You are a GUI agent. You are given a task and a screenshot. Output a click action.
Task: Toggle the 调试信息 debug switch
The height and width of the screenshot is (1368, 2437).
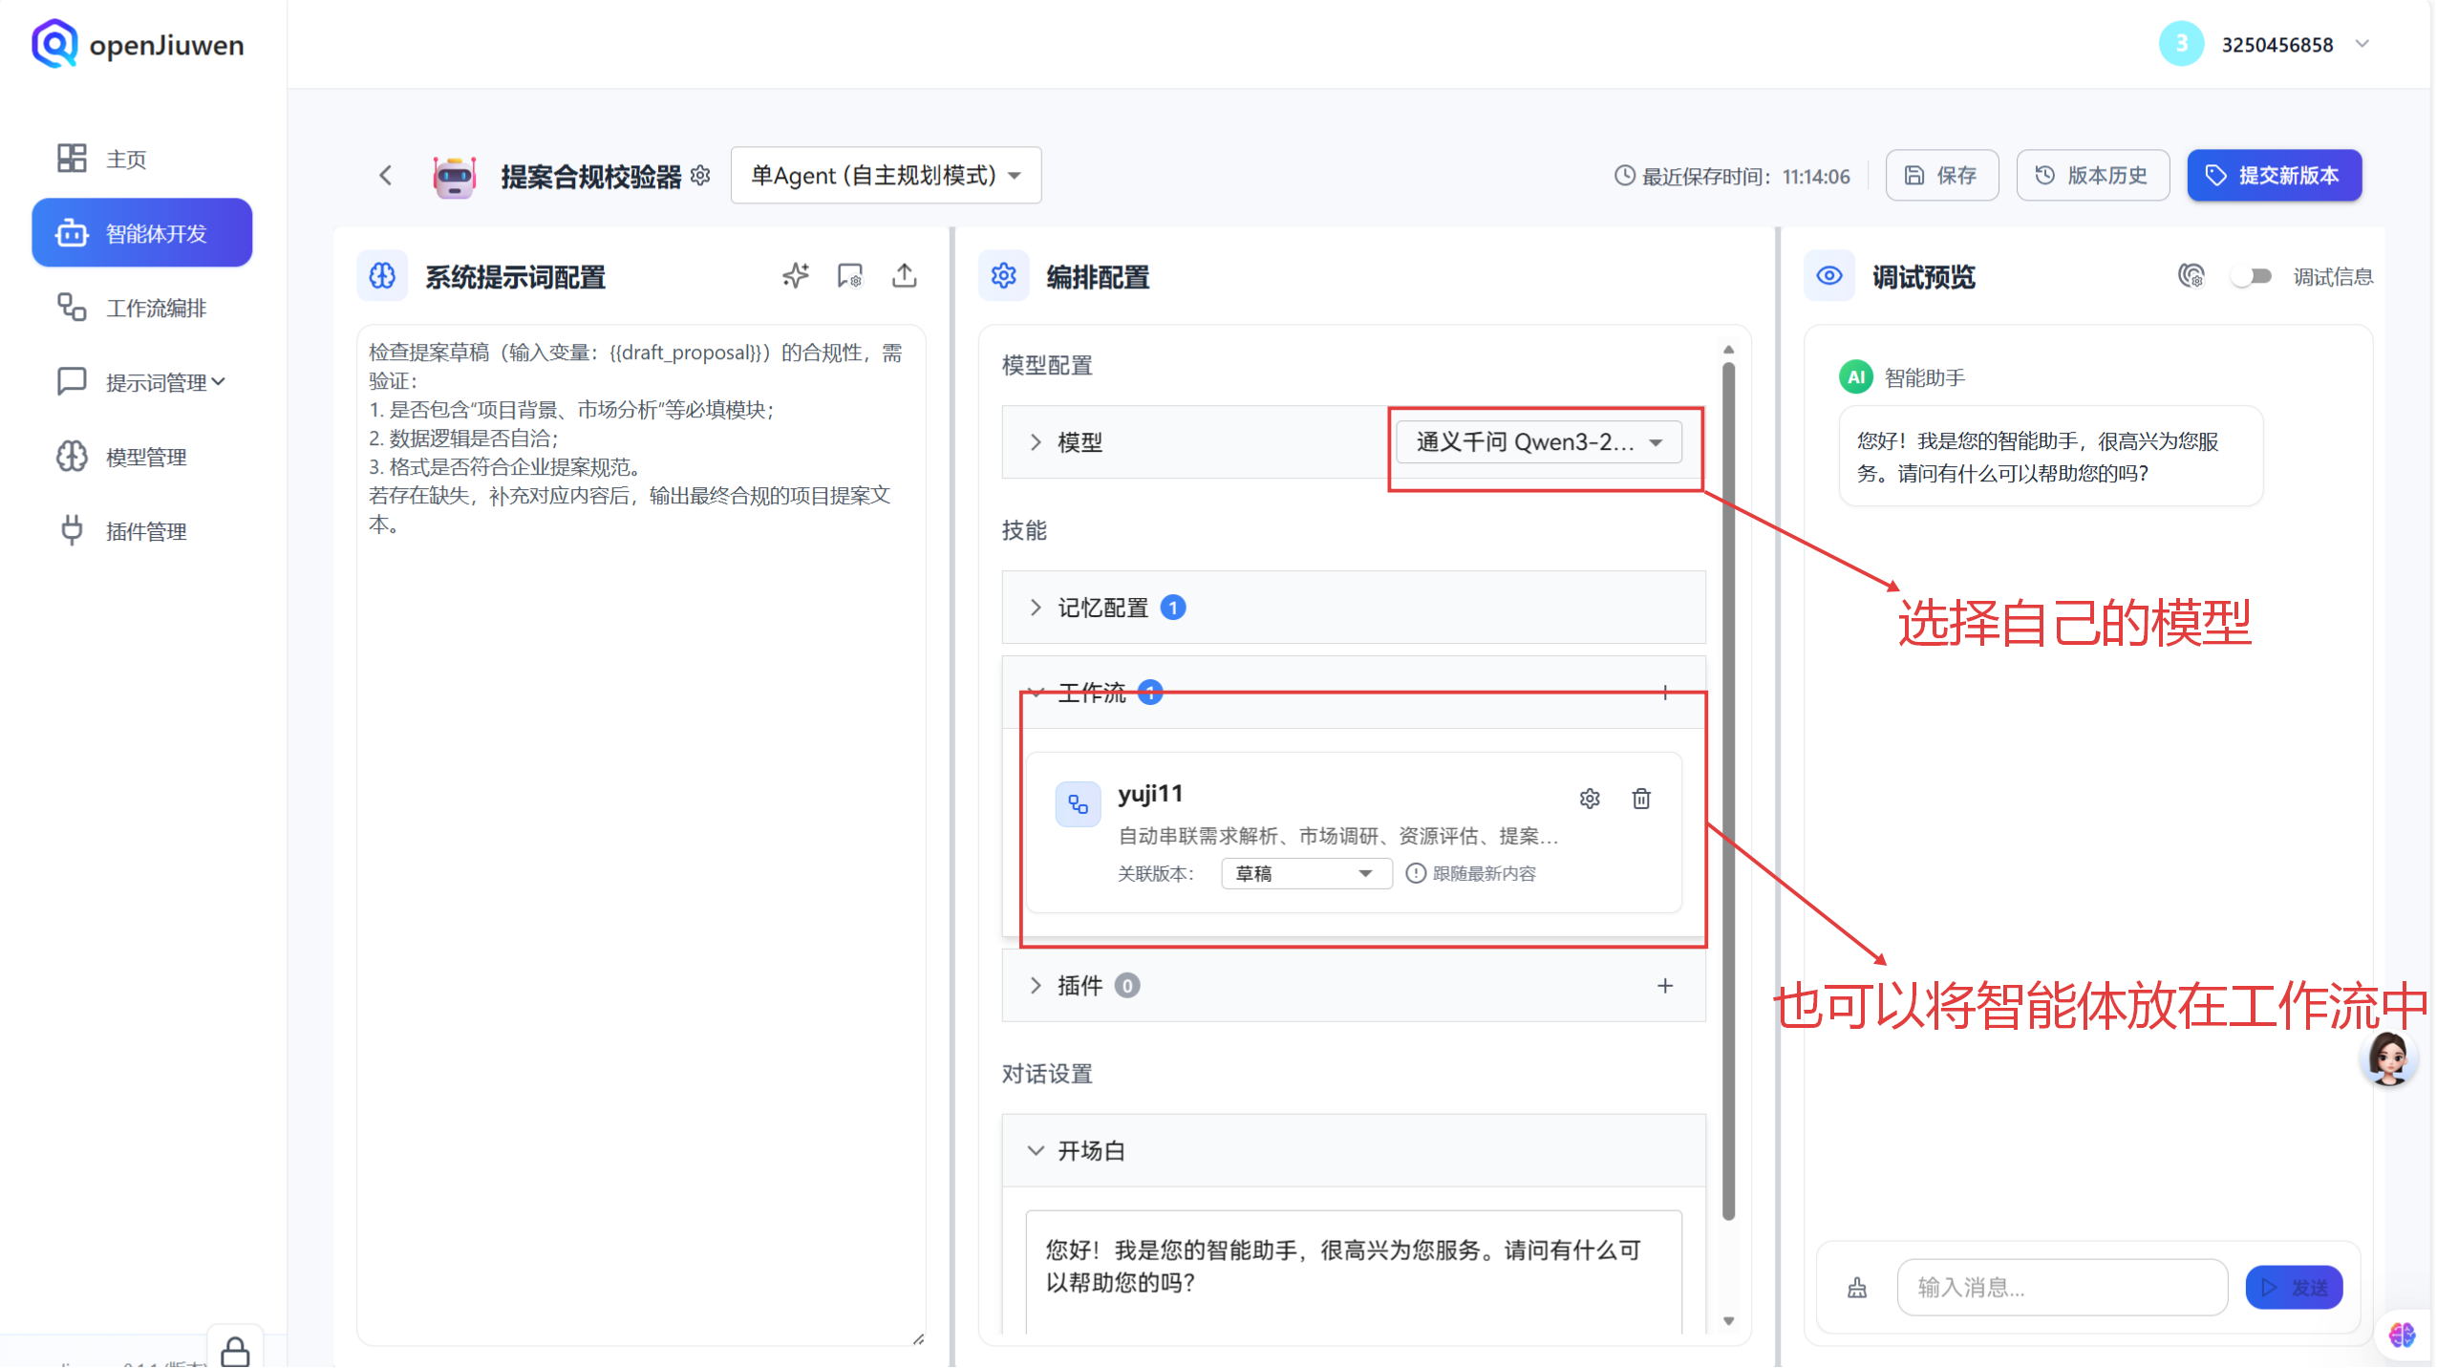click(2252, 276)
